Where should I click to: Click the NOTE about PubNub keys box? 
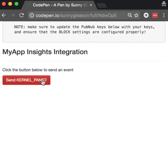pos(84,32)
